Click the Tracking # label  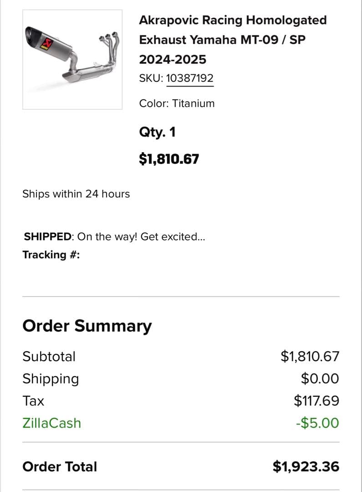(x=51, y=255)
